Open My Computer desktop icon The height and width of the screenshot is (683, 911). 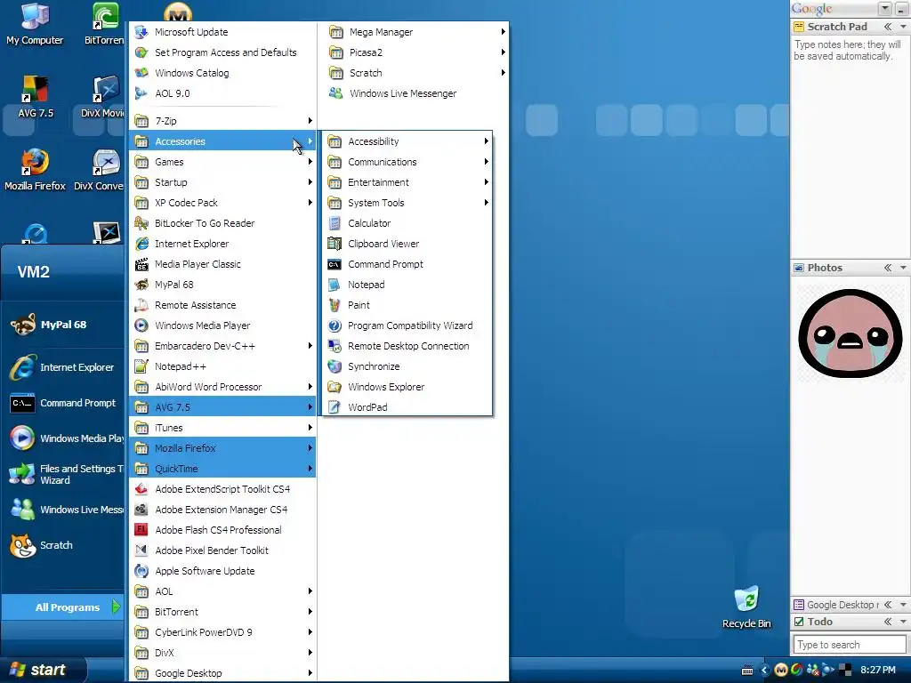[35, 24]
